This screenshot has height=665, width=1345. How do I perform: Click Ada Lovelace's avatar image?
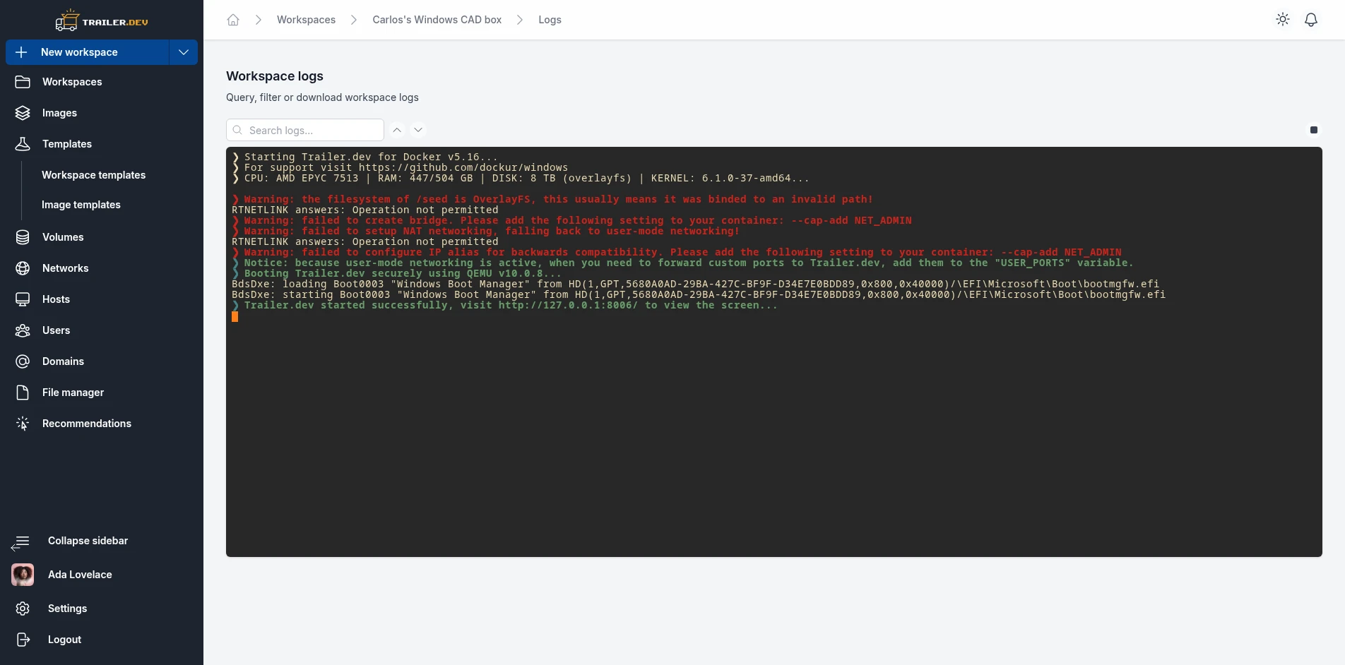click(x=23, y=575)
